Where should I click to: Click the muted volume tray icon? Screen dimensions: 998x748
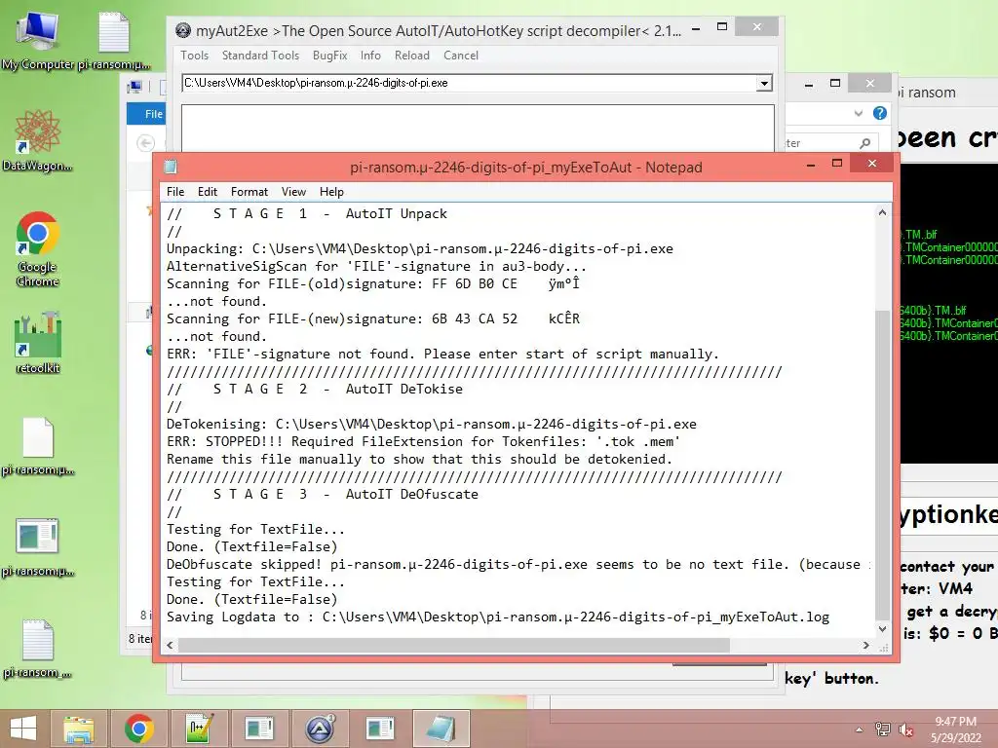pyautogui.click(x=905, y=729)
